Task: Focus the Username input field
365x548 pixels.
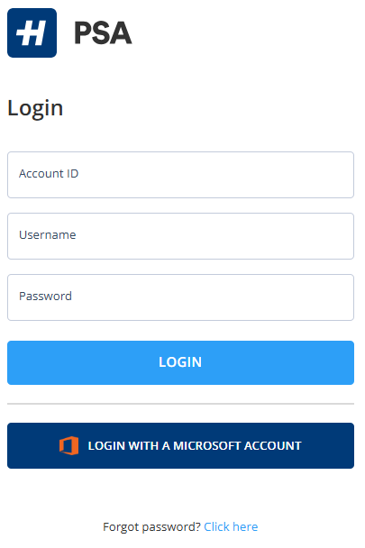Action: [180, 236]
